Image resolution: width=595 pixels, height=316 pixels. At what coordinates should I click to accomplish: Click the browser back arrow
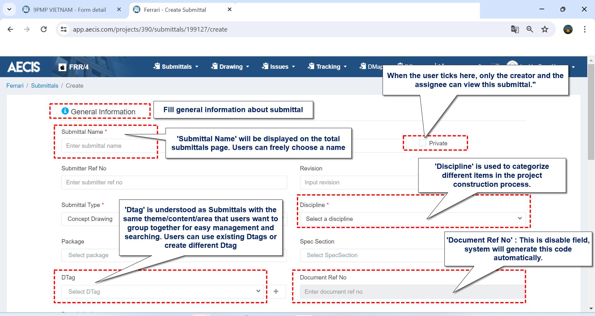(10, 29)
